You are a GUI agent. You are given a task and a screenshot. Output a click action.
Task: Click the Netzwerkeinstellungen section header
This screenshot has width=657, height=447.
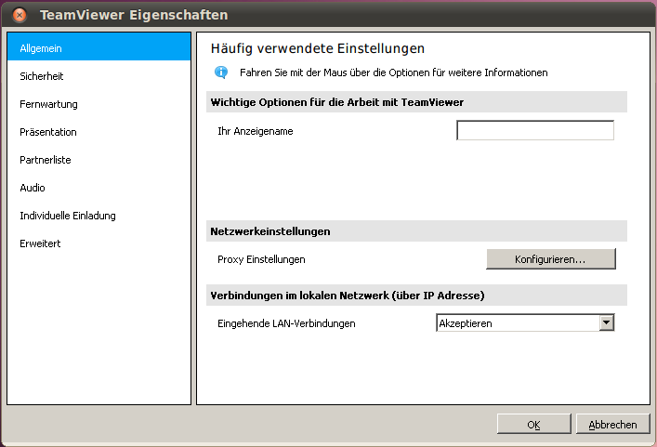[270, 230]
